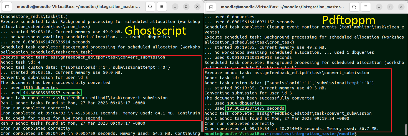Minimize the task id 5 terminal window
The image size is (408, 136).
[x=379, y=7]
